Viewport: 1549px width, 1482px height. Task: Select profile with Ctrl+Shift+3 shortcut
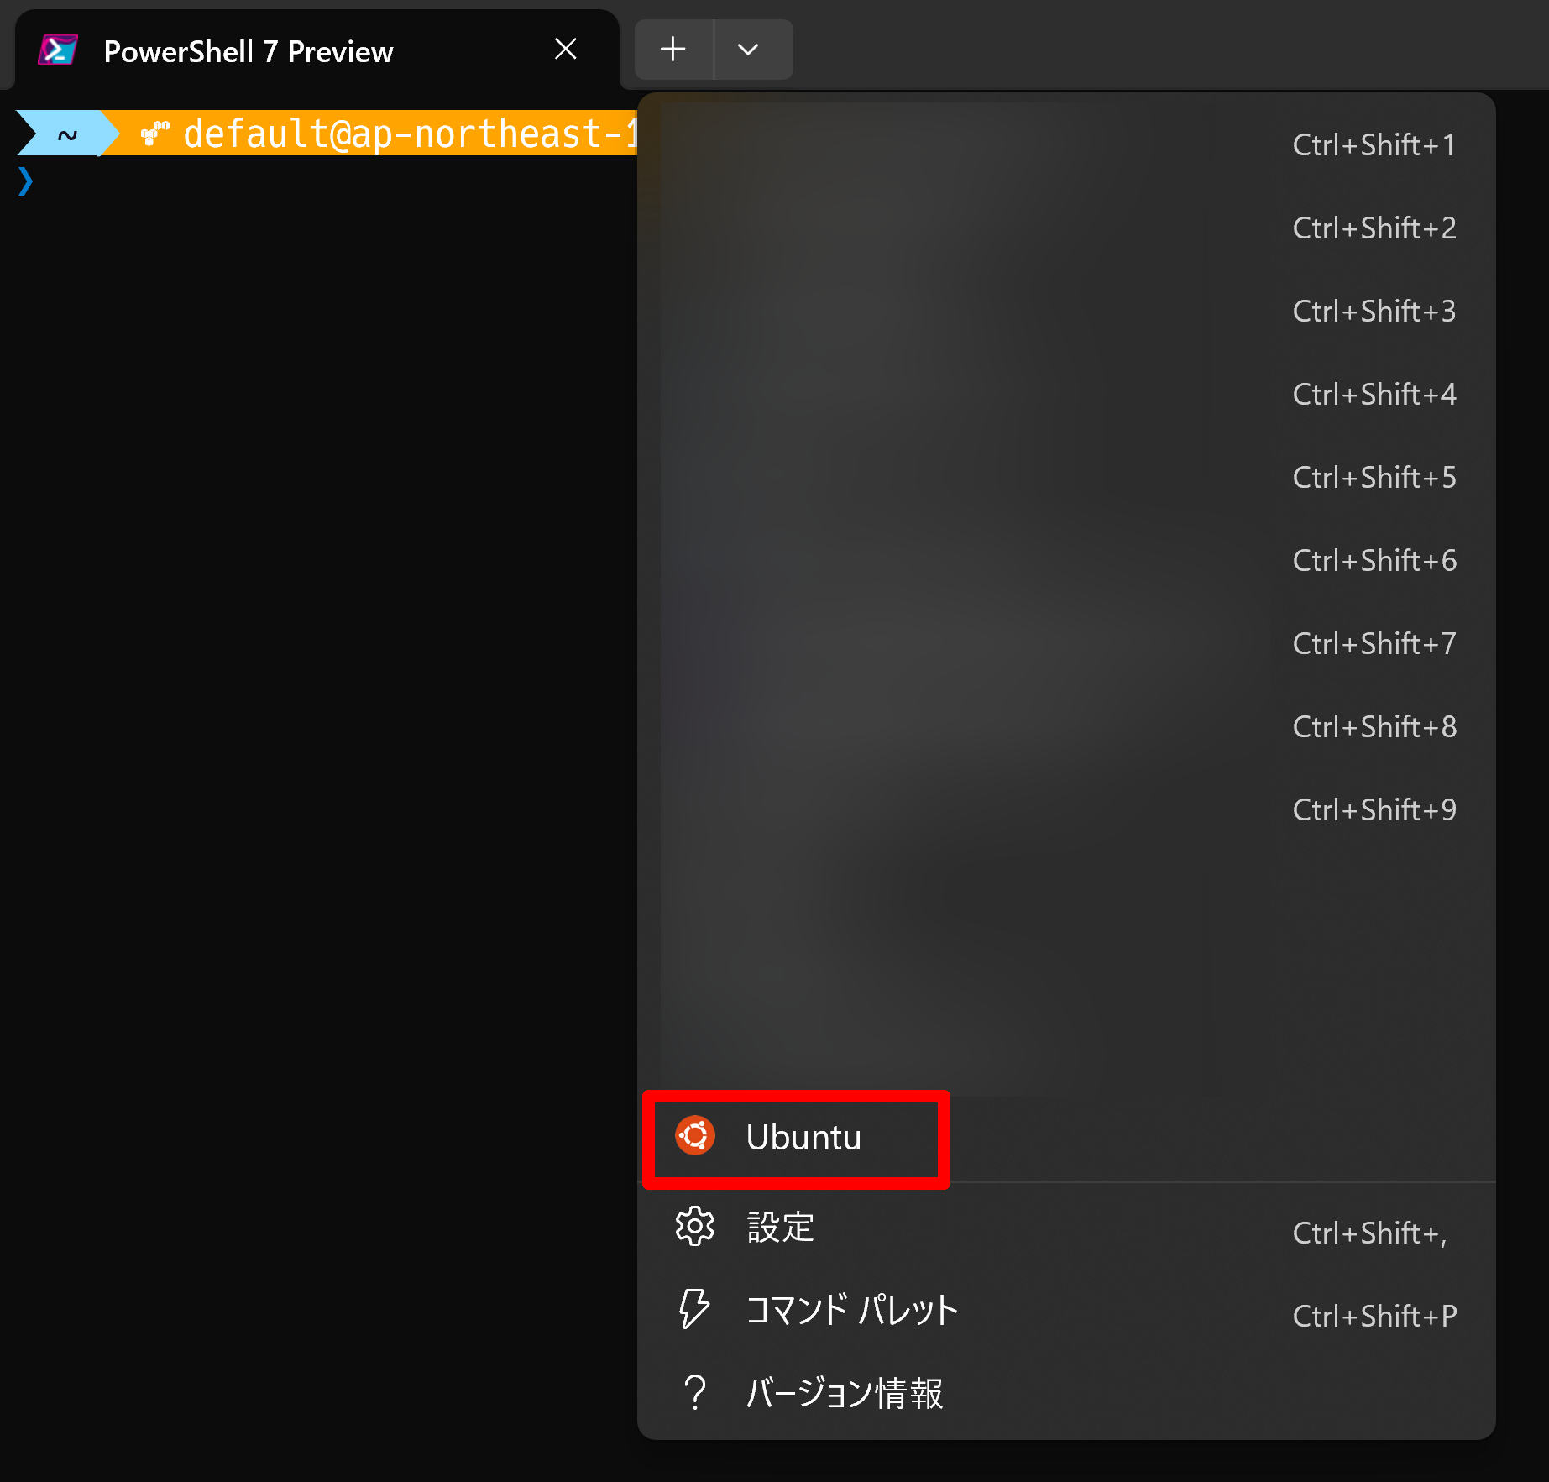[1066, 312]
